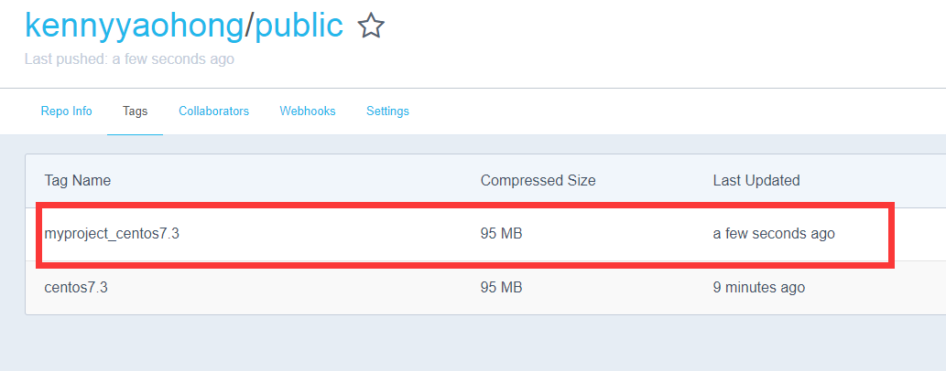Image resolution: width=946 pixels, height=371 pixels.
Task: Click the Compressed Size column header
Action: pyautogui.click(x=538, y=180)
